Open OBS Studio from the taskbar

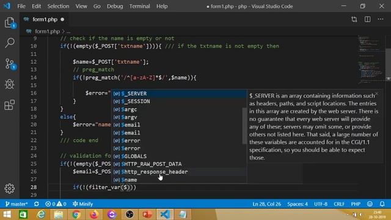[x=130, y=215]
